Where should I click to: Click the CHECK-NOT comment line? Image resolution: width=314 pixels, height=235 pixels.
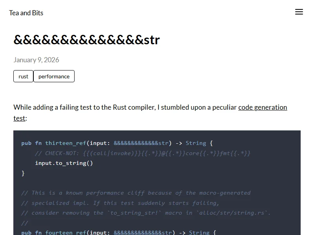142,153
